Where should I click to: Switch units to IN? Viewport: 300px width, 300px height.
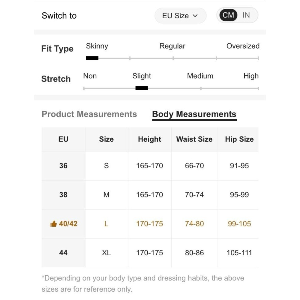[246, 15]
